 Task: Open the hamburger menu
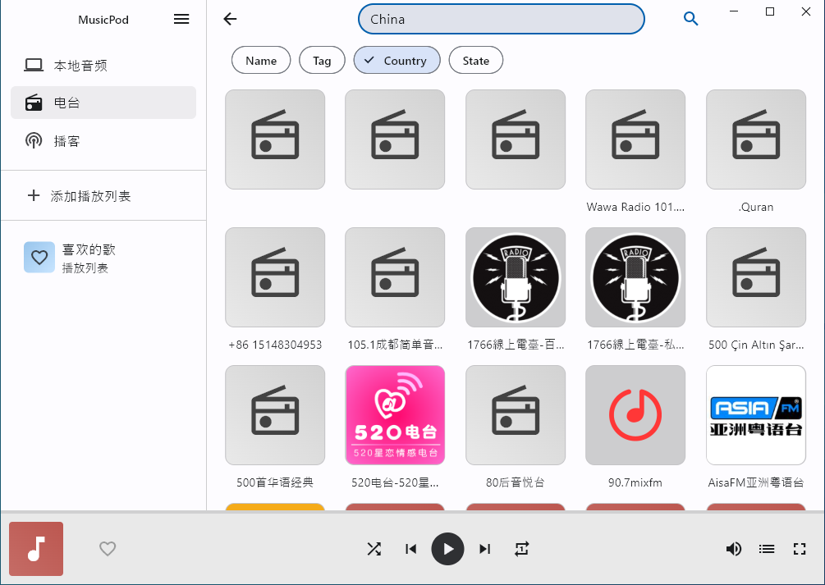[181, 20]
